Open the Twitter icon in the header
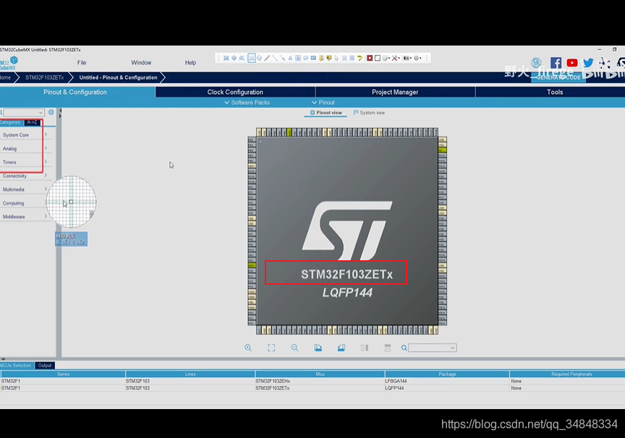 (588, 63)
